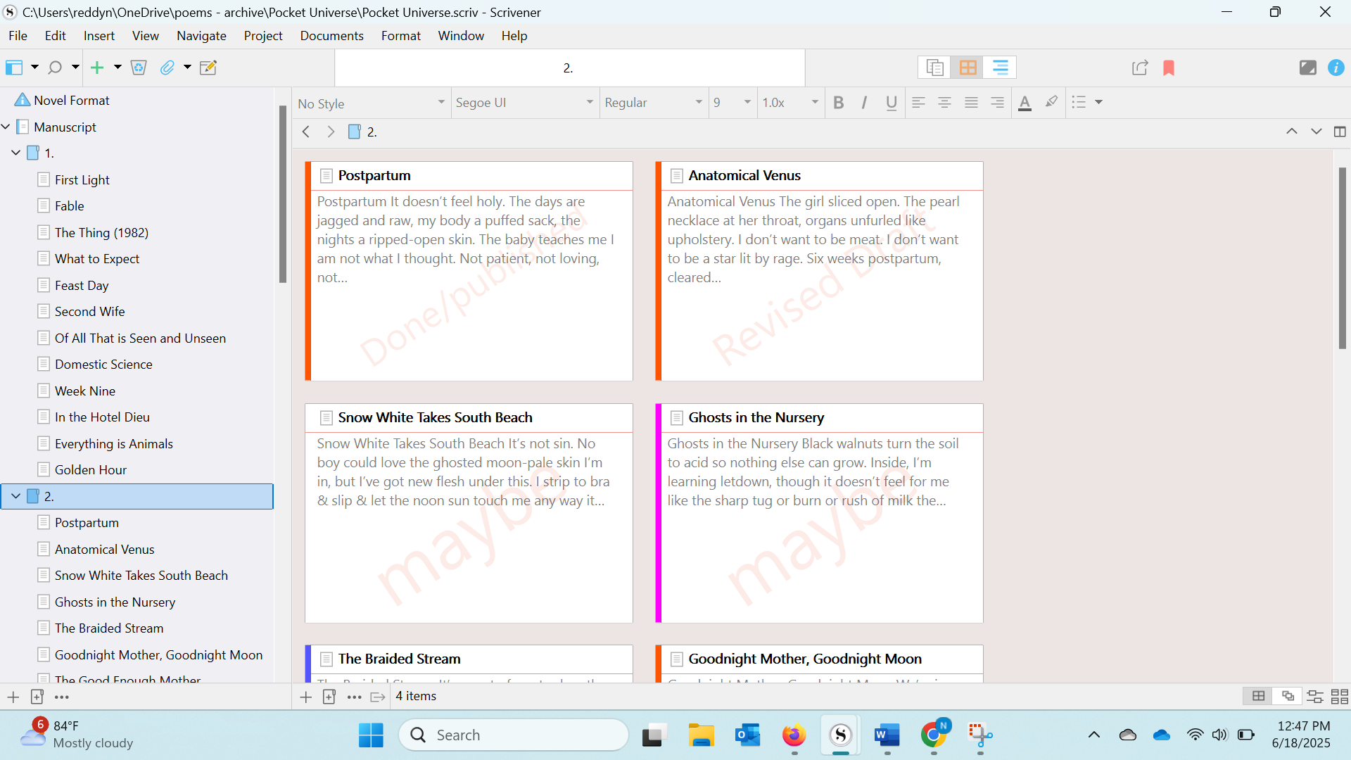The image size is (1351, 760).
Task: Select Golden Hour in the binder
Action: click(91, 469)
